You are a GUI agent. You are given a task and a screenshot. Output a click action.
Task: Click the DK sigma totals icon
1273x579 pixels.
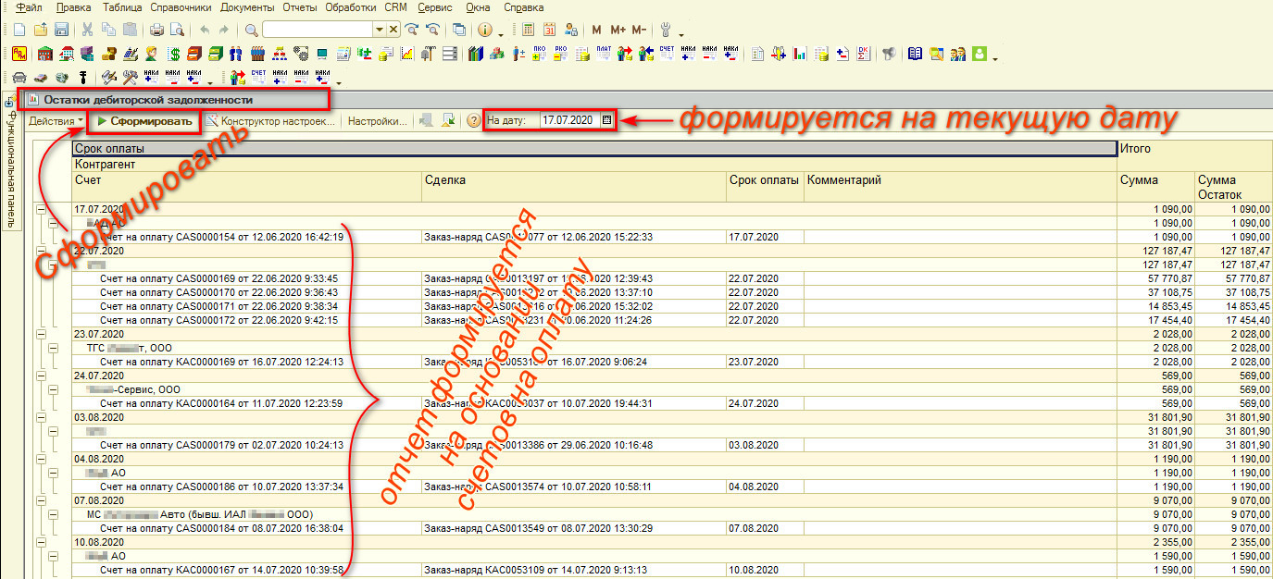pos(864,54)
